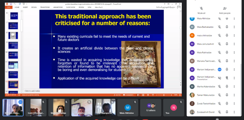Click the Add people icon
244x120 pixels.
(225, 8)
